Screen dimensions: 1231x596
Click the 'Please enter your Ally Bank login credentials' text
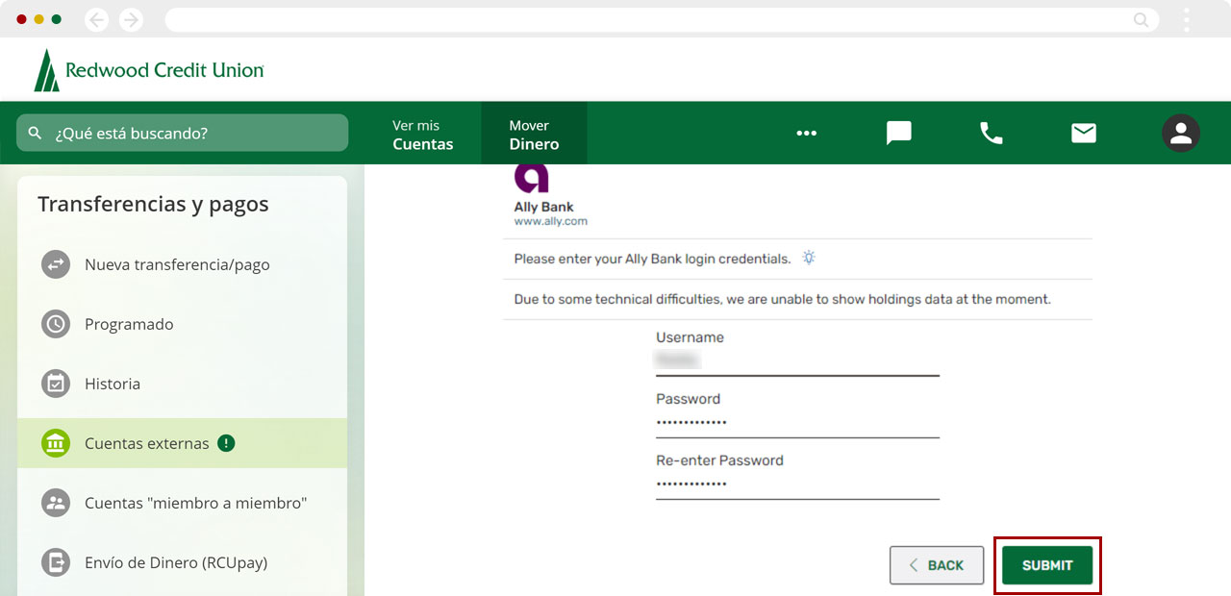pos(652,259)
